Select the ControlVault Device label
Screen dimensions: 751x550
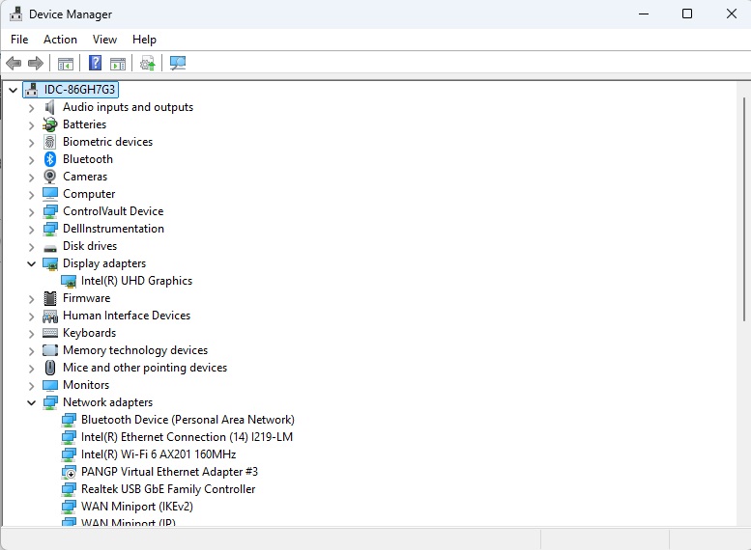click(113, 211)
